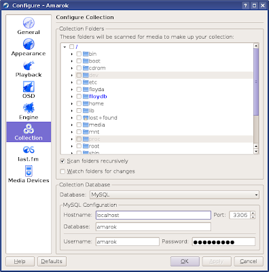Click the bin folder icon
Screen dimensions: 269x272
[86, 54]
